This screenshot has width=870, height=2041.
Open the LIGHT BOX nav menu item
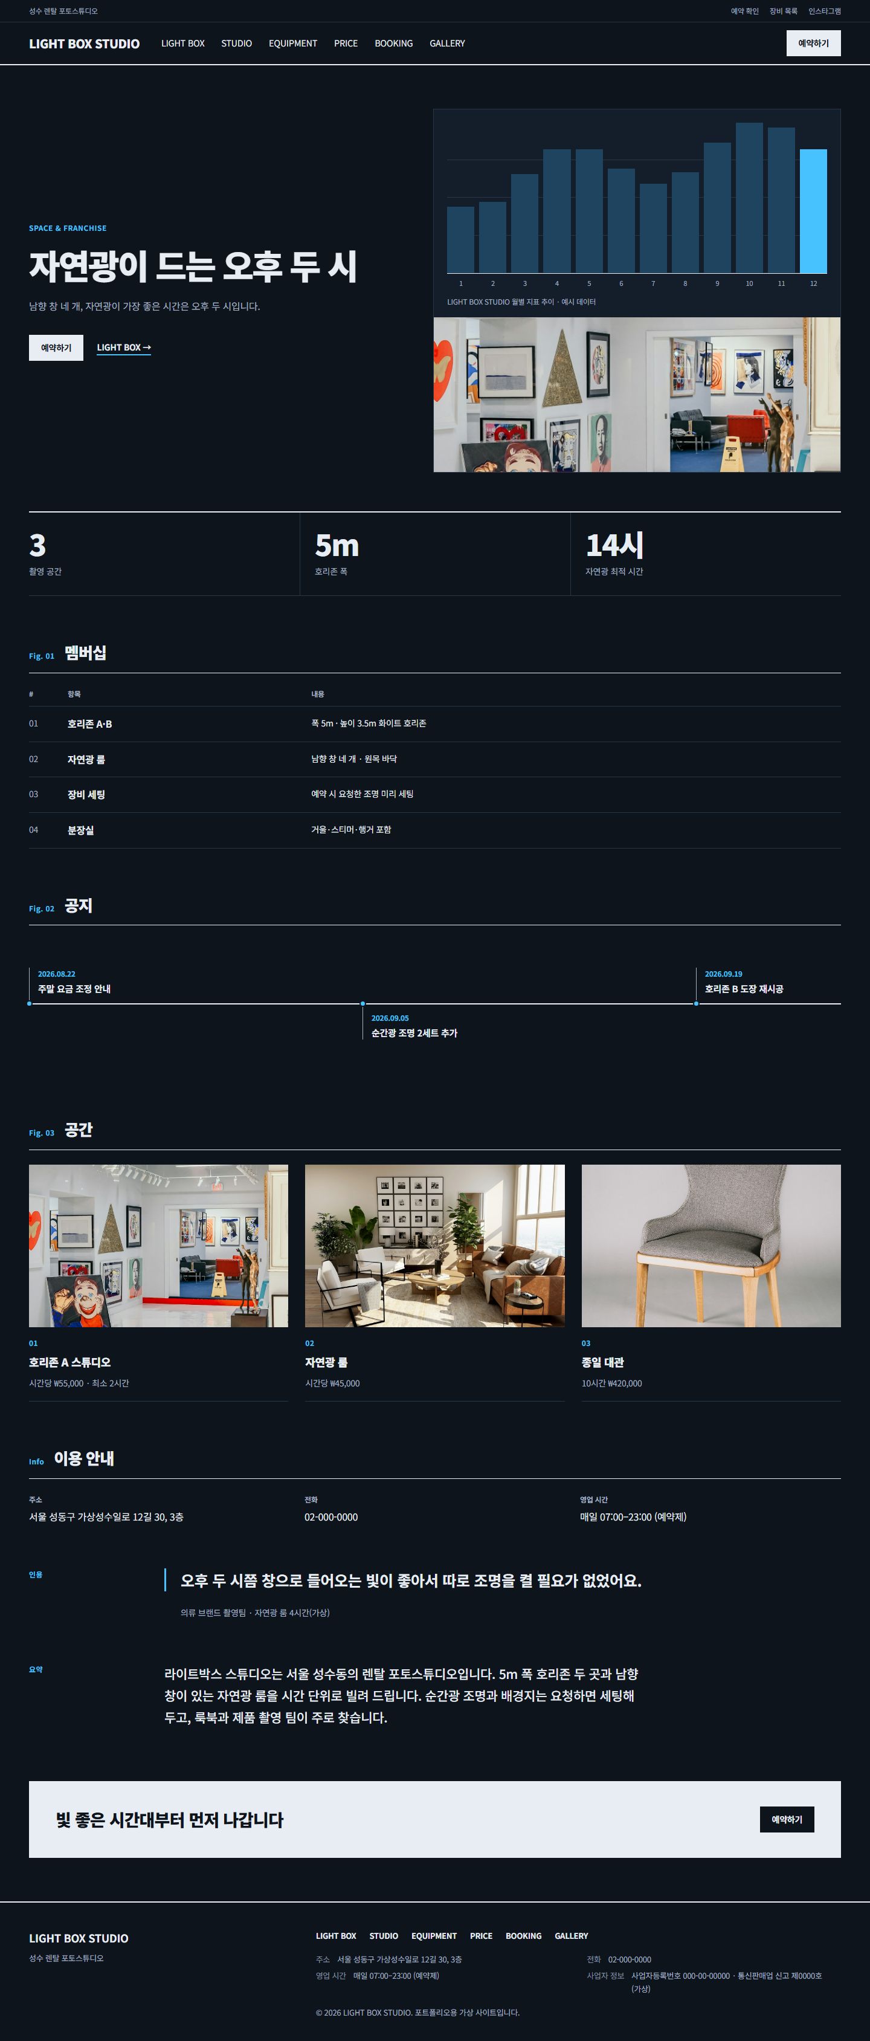click(183, 44)
